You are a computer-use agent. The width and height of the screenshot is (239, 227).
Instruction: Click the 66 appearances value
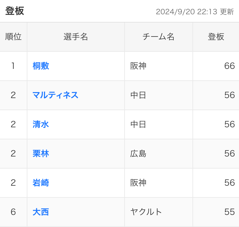229,66
